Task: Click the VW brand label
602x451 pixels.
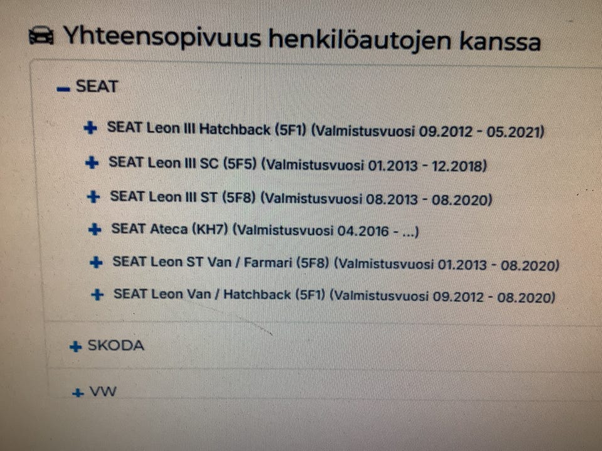Action: [x=103, y=392]
